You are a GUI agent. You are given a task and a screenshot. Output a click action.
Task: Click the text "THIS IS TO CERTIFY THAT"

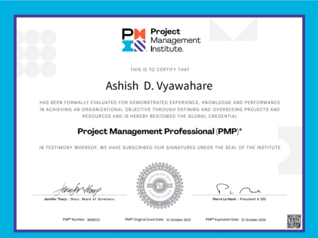[160, 70]
